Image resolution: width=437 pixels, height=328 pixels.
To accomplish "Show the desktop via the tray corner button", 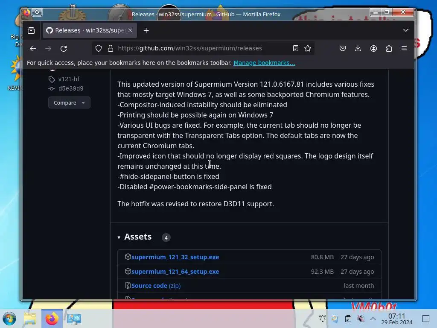I will click(426, 319).
